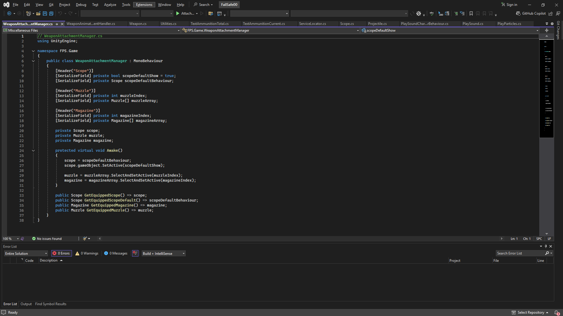
Task: Expand the Build + IntelliSense dropdown
Action: 163,253
